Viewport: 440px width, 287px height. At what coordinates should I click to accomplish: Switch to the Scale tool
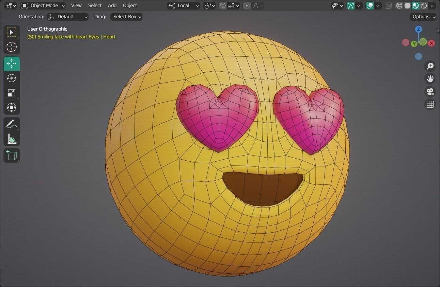tap(12, 93)
